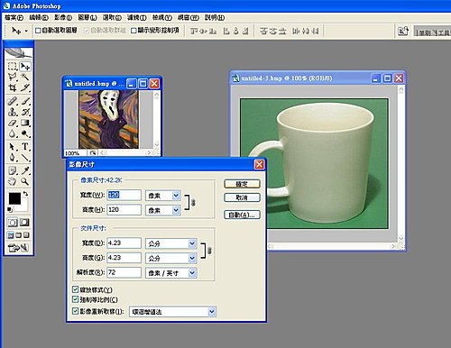Open pixel height unit dropdown
This screenshot has height=348, width=451.
(176, 210)
